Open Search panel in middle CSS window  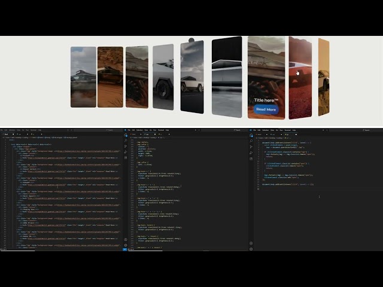point(126,141)
